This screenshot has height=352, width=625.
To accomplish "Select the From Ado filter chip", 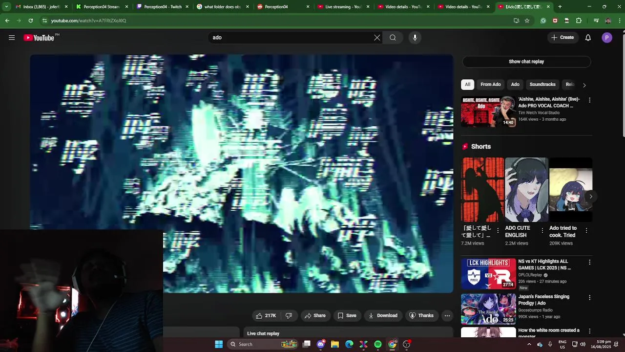I will (490, 85).
